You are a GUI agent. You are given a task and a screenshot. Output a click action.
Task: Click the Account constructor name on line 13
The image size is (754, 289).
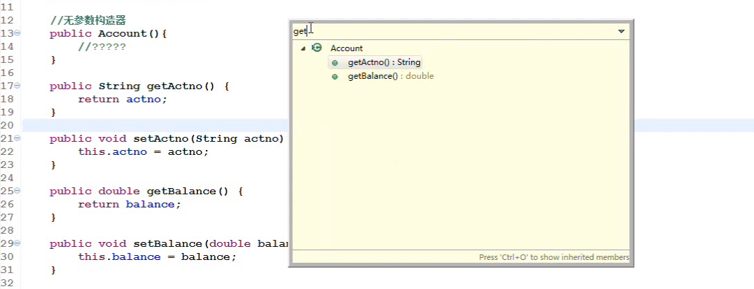coord(122,34)
